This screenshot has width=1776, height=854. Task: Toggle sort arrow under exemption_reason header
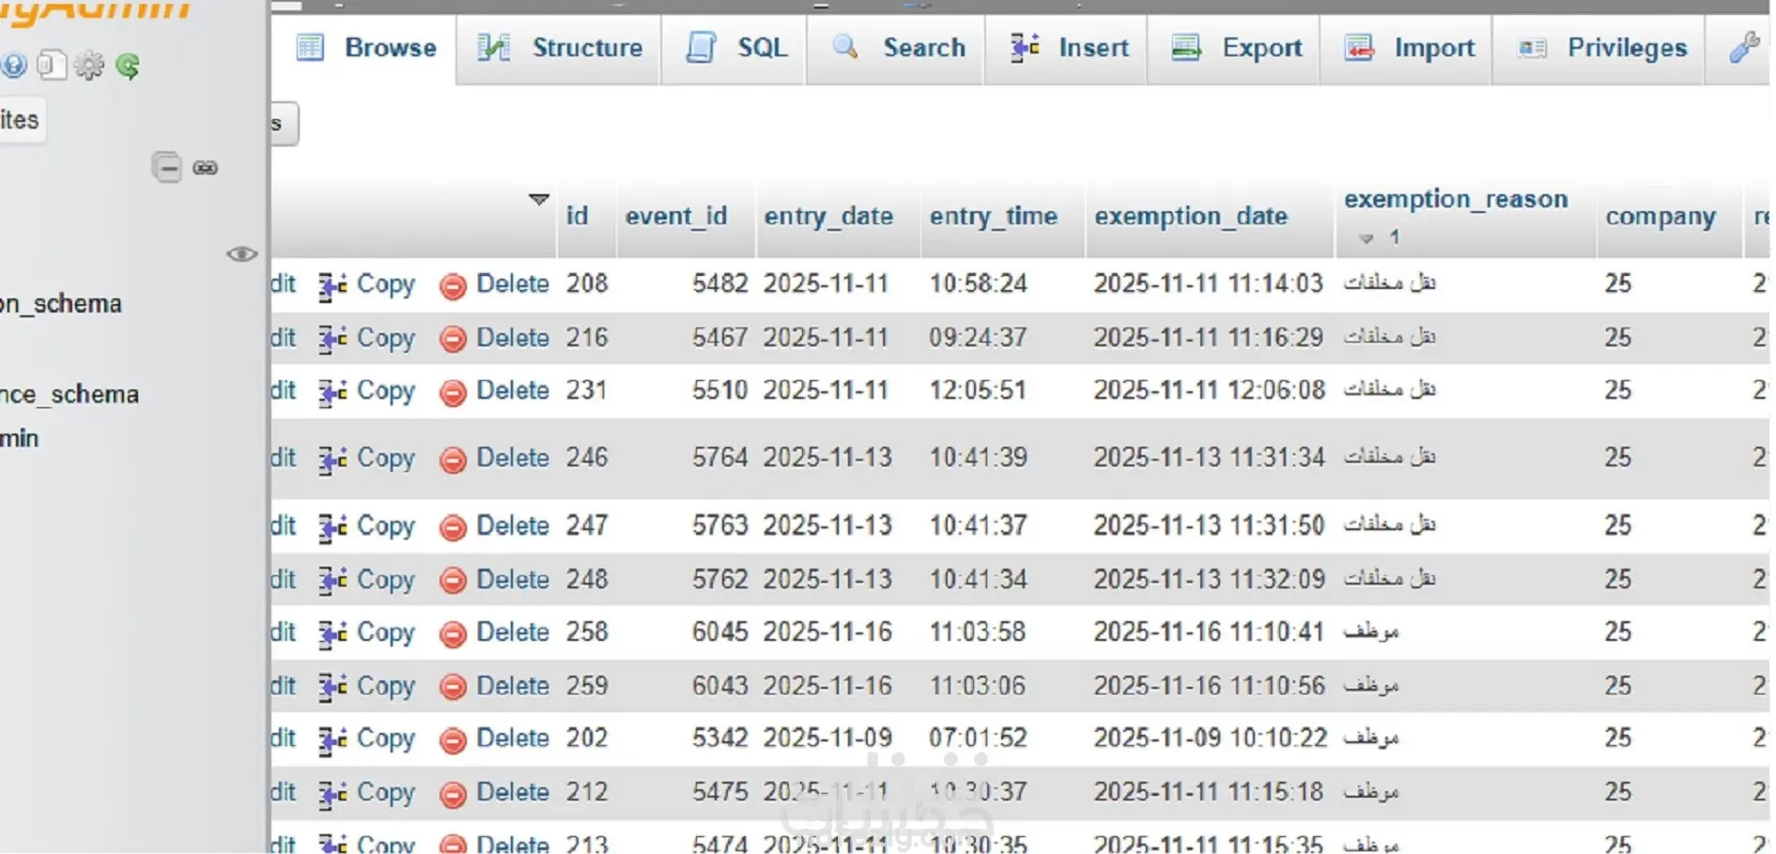click(1367, 238)
